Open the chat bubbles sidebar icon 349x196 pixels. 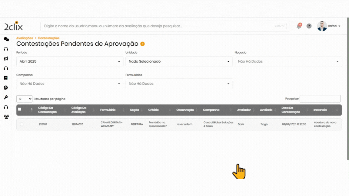pos(6,39)
